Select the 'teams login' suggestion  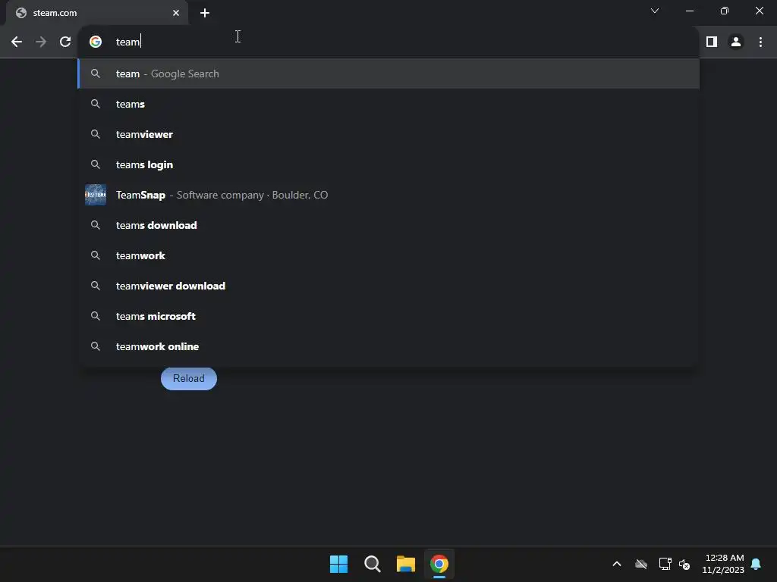pyautogui.click(x=388, y=164)
